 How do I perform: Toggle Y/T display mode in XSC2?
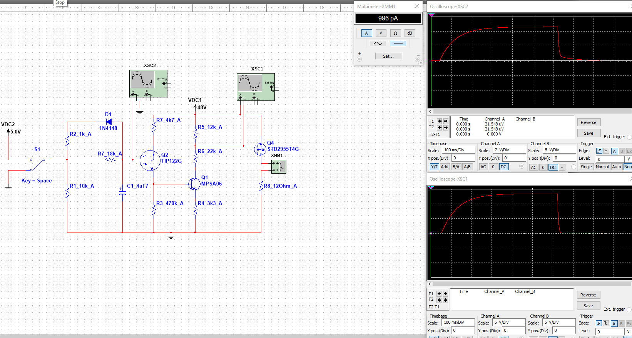pos(434,167)
